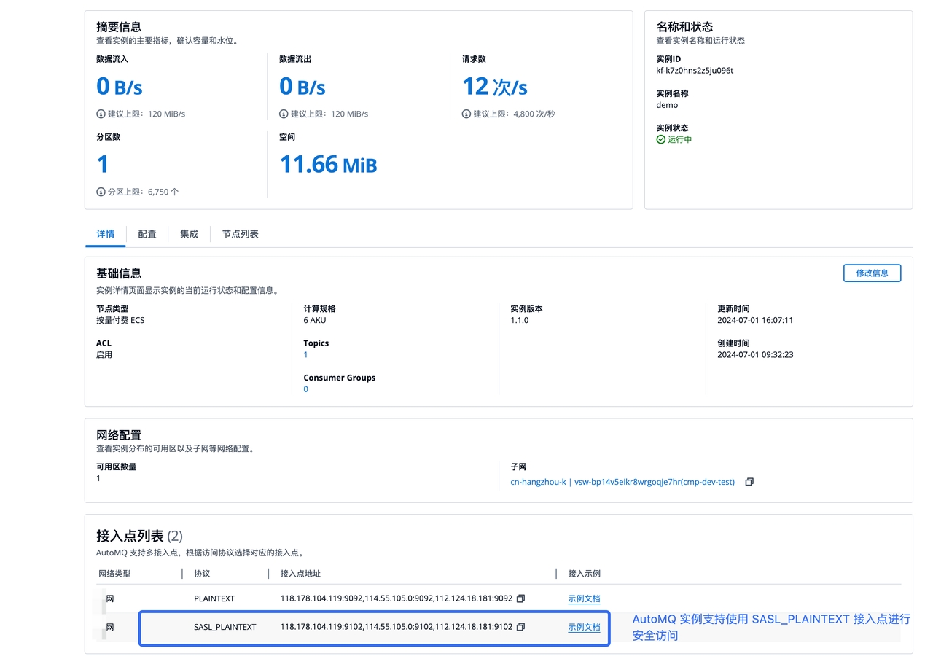Click the instance ID kf-k7z0hns2z5ju096t text
Viewport: 933px width, 659px height.
pyautogui.click(x=695, y=71)
